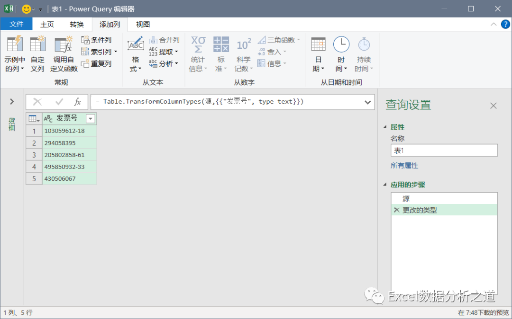Switch to the 主页 tab
This screenshot has width=512, height=319.
[47, 25]
